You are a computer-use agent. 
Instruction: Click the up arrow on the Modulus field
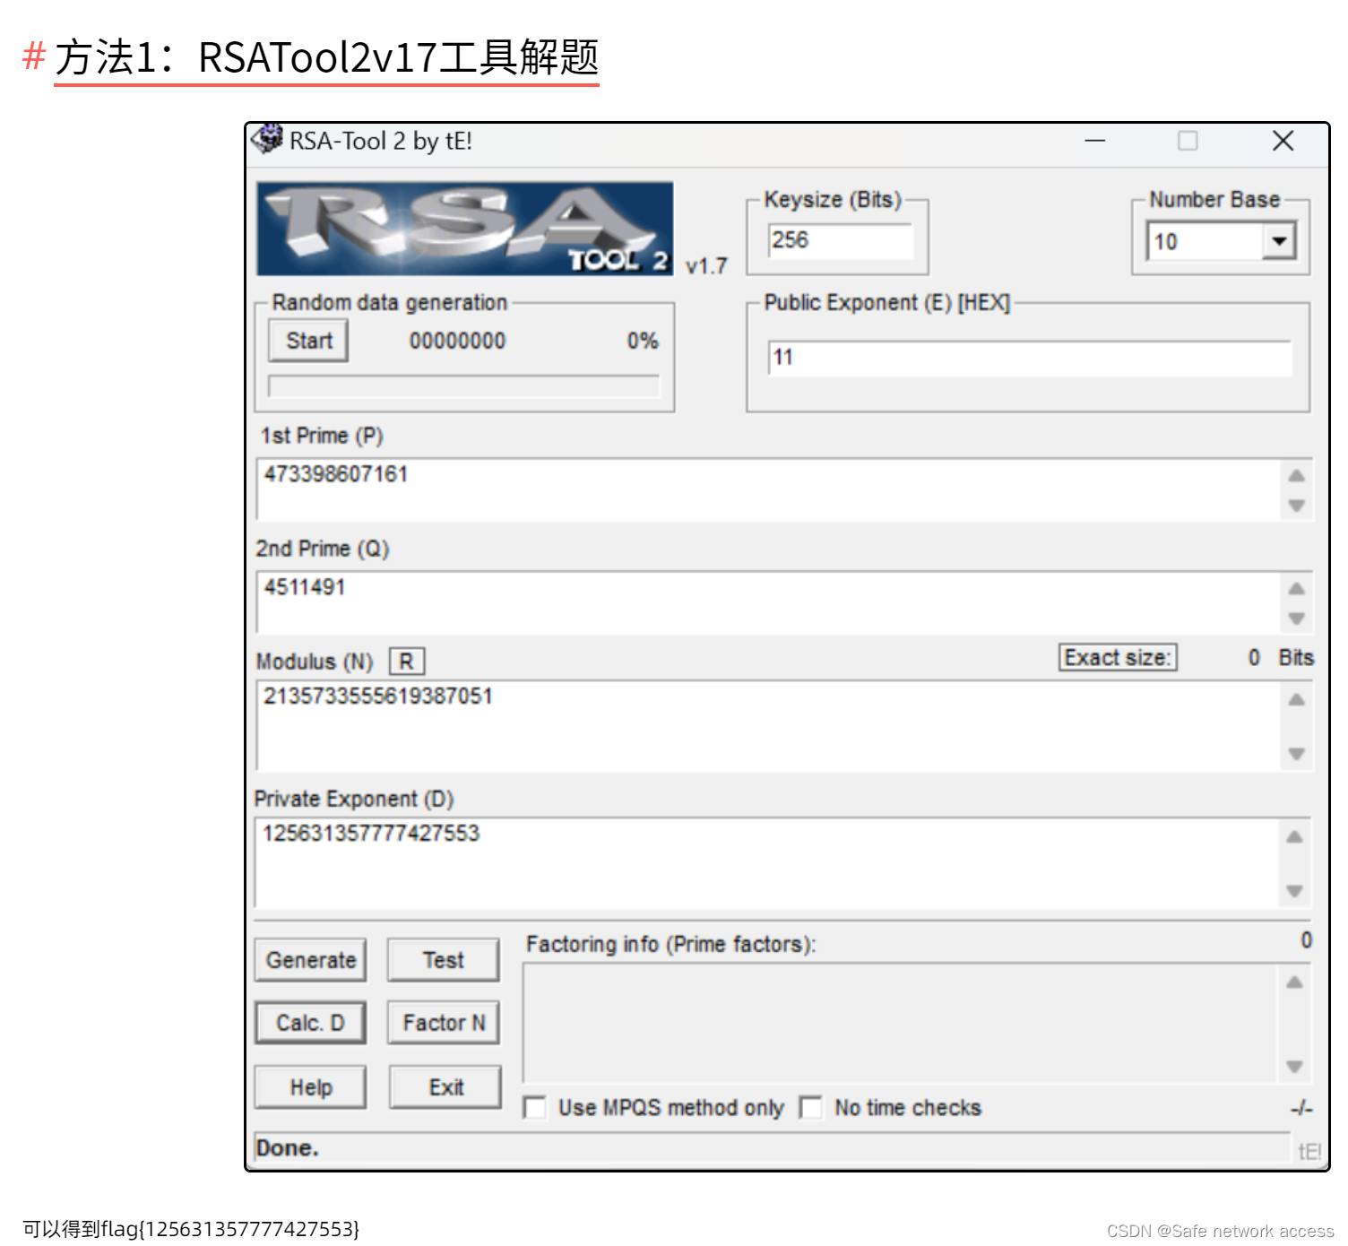[1295, 698]
